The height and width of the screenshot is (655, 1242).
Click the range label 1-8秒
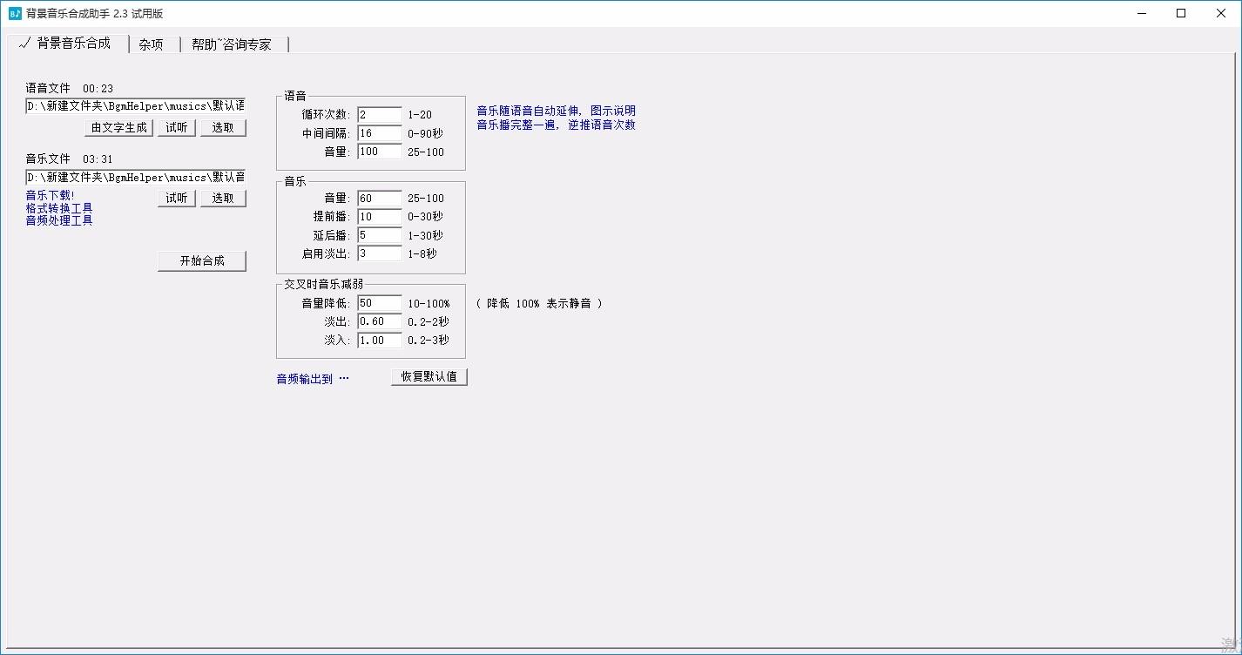coord(422,253)
